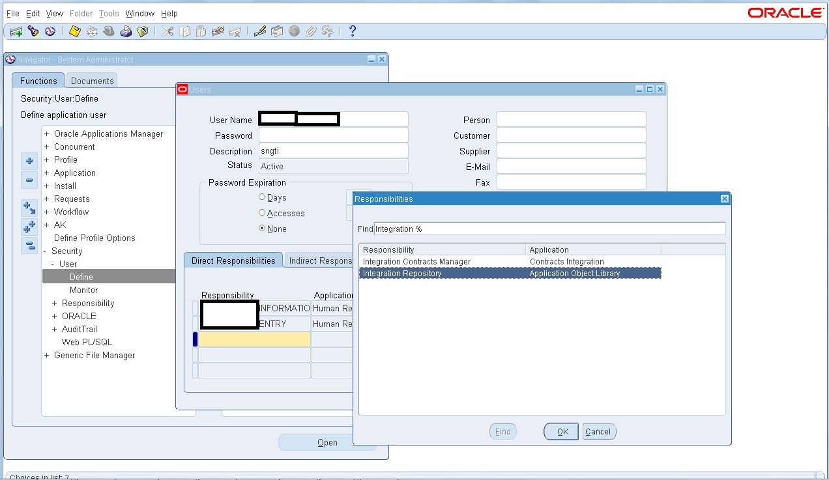
Task: Click the Attachments paperclip icon
Action: pyautogui.click(x=311, y=31)
